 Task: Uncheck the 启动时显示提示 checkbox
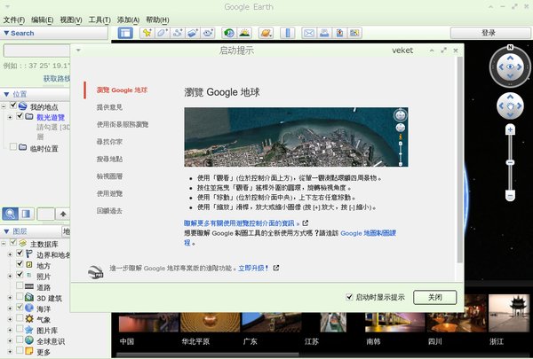[x=350, y=297]
